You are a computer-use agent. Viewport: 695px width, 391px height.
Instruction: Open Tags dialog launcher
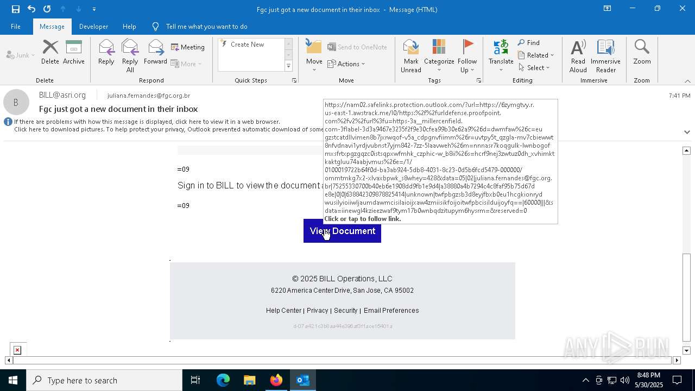[479, 80]
